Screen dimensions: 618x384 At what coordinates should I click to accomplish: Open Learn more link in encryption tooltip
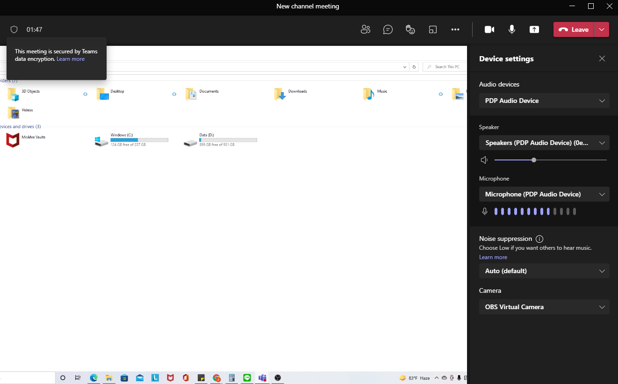click(x=71, y=59)
